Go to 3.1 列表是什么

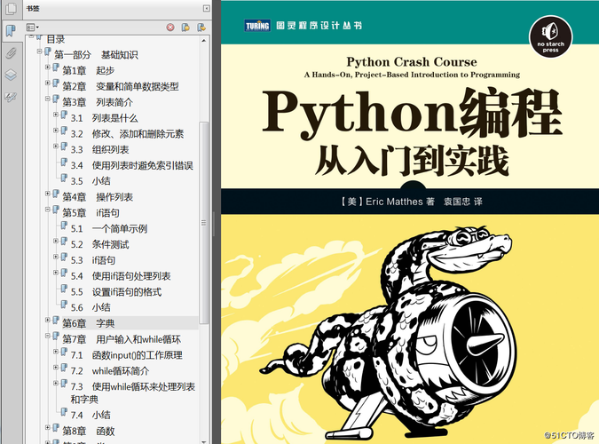(x=105, y=118)
